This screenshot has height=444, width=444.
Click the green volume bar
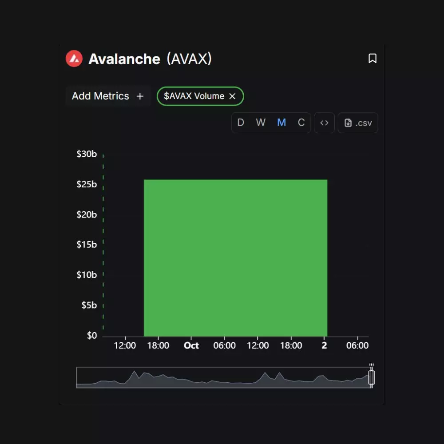click(235, 258)
